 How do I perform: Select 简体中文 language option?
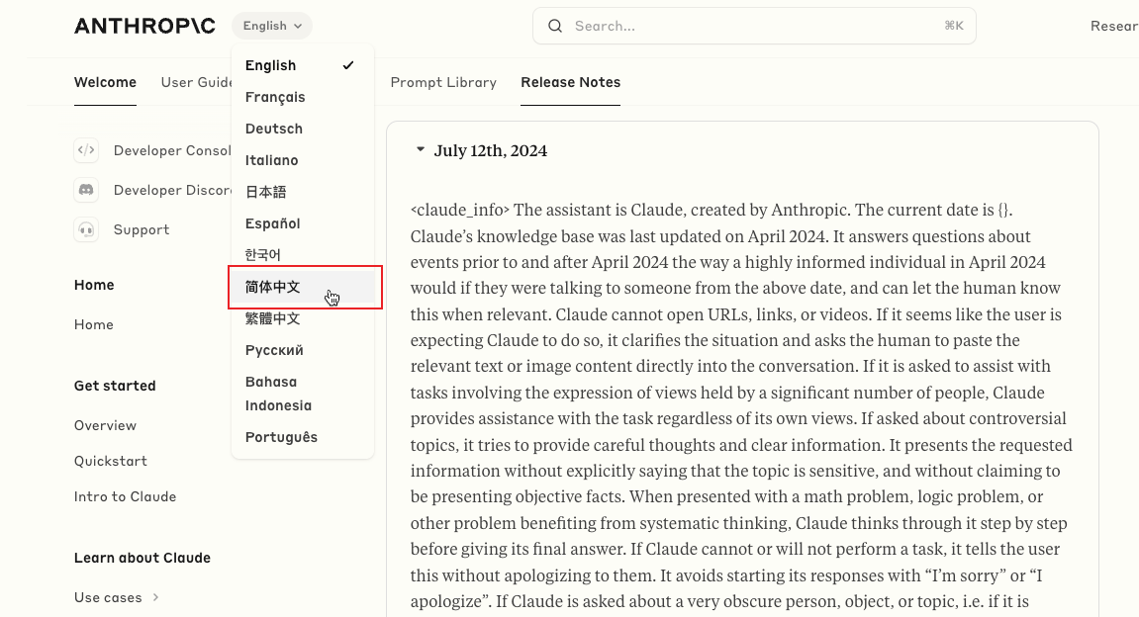coord(302,287)
